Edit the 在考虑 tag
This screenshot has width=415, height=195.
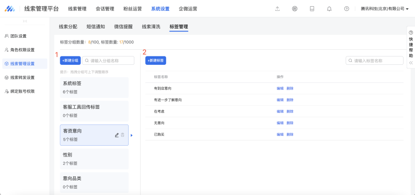pos(280,112)
